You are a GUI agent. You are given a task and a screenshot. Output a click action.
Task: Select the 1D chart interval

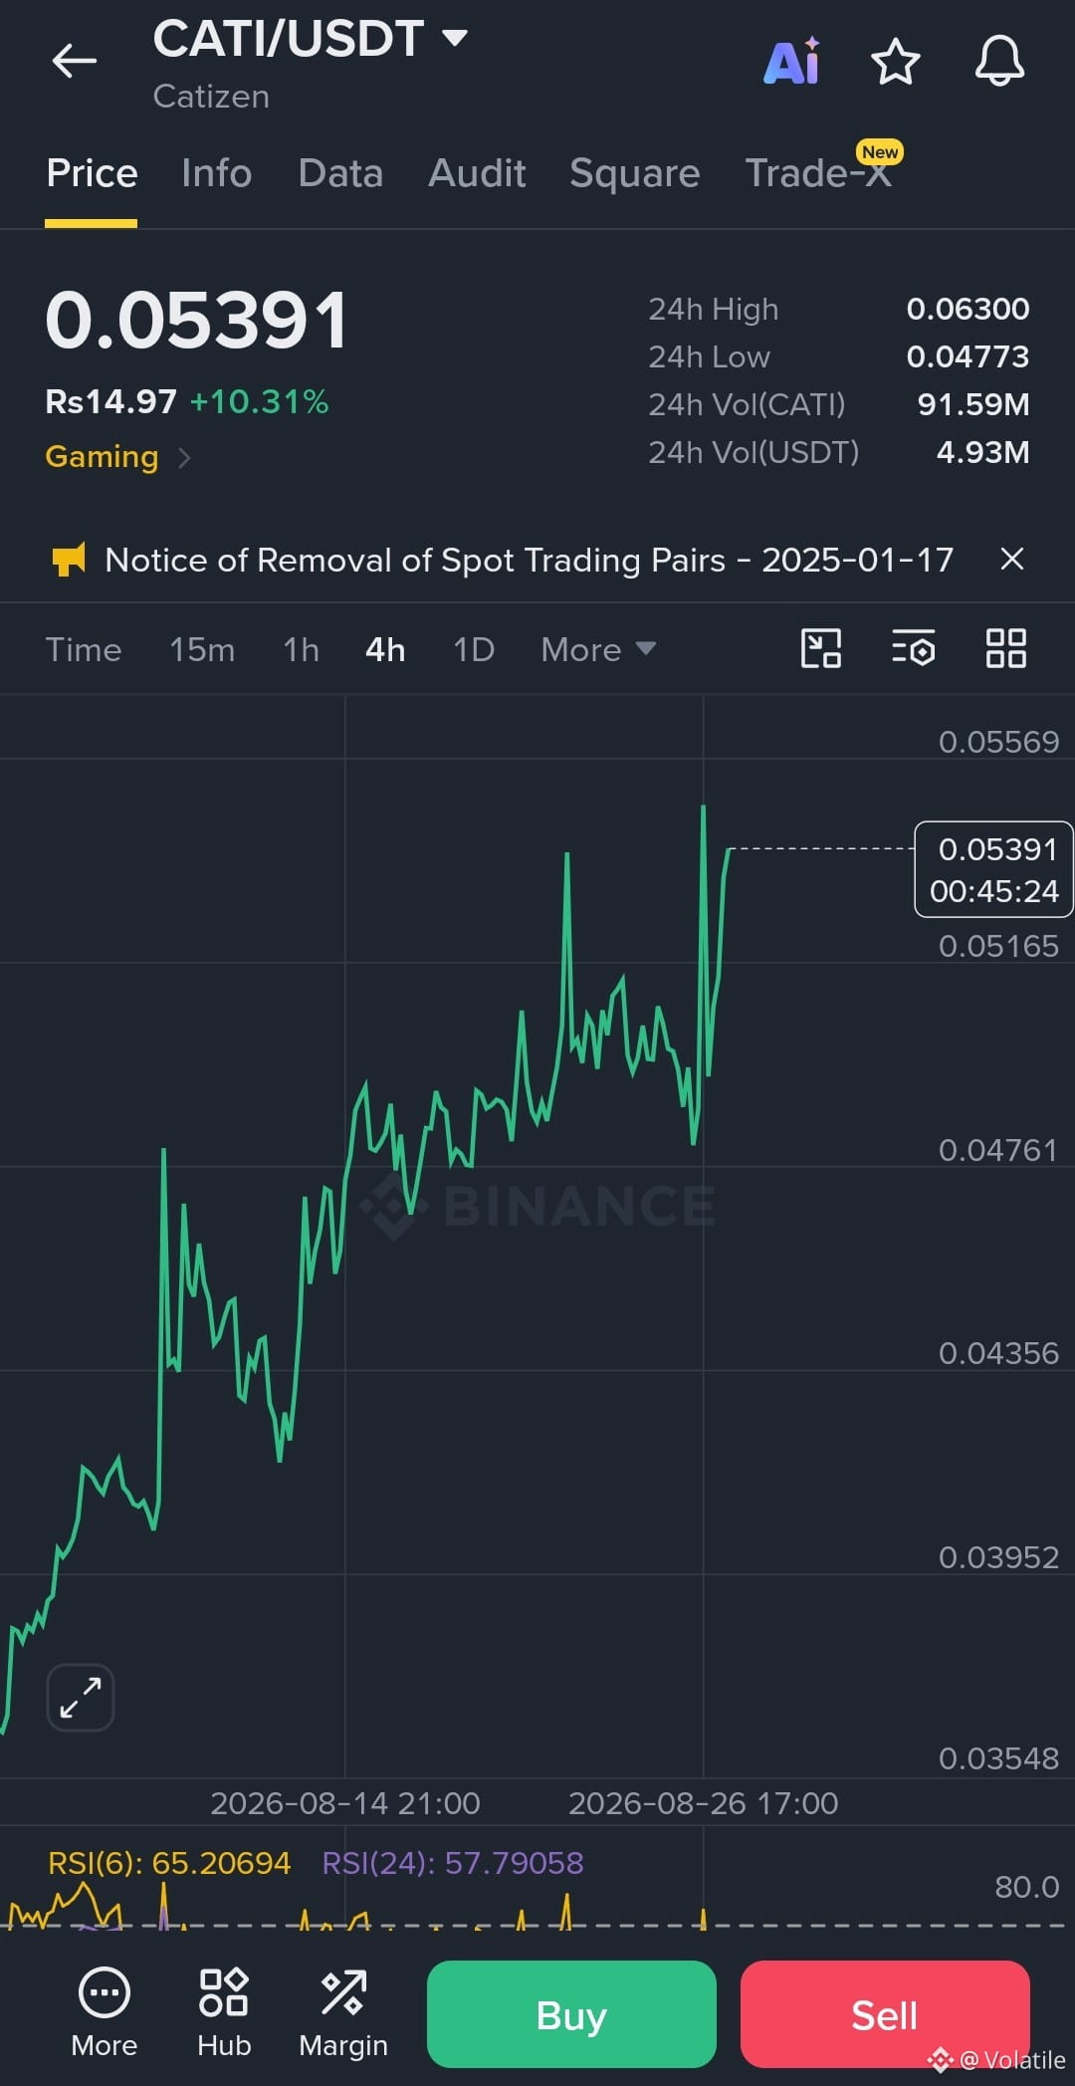pyautogui.click(x=474, y=649)
